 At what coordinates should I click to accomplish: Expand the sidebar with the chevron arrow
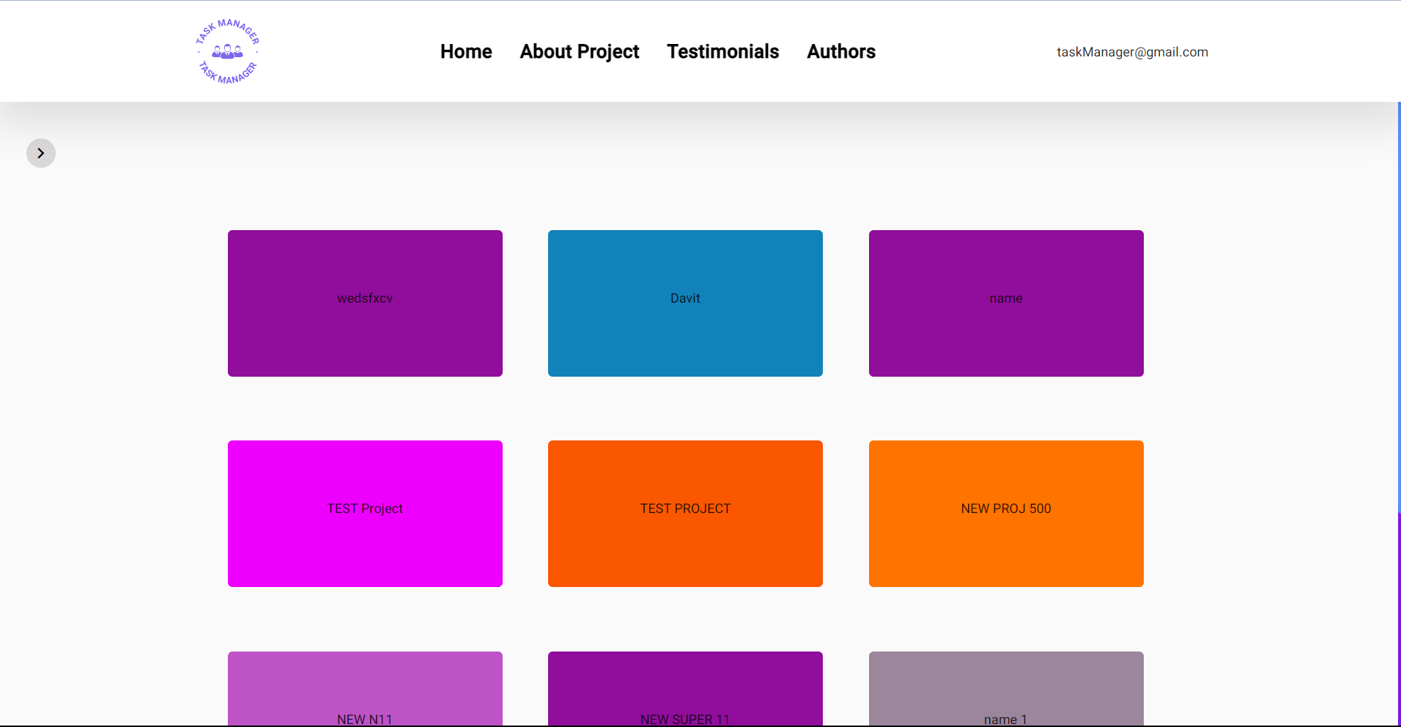point(40,153)
